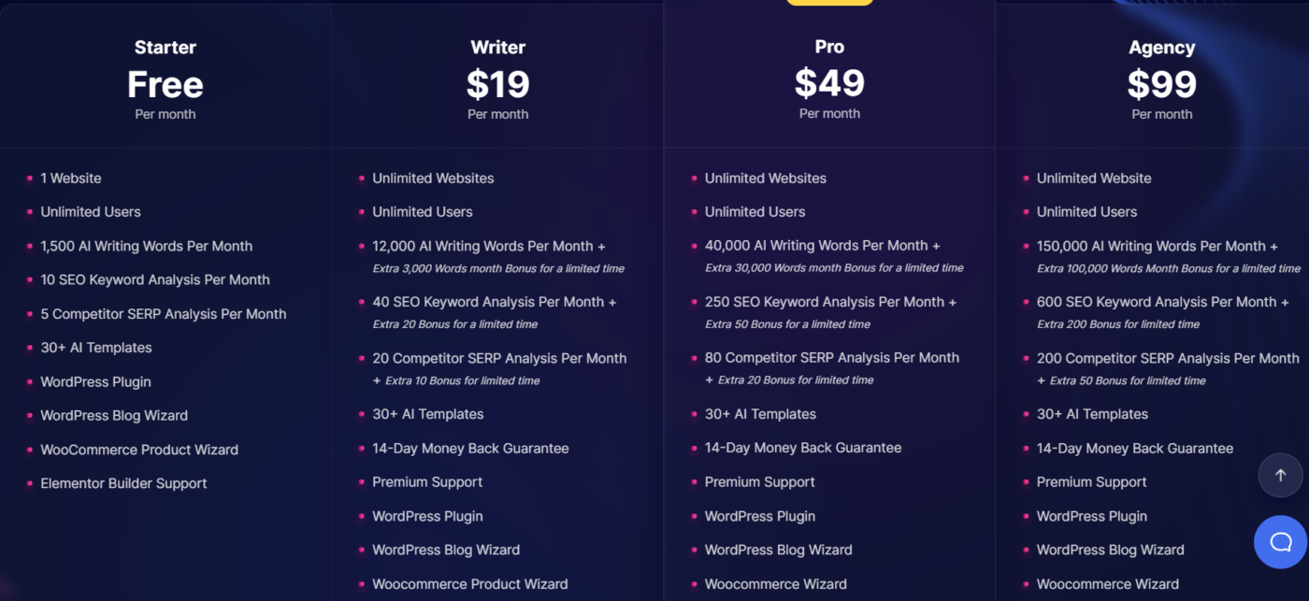This screenshot has width=1309, height=601.
Task: Click the yellow badge above Pro plan
Action: coord(829,3)
